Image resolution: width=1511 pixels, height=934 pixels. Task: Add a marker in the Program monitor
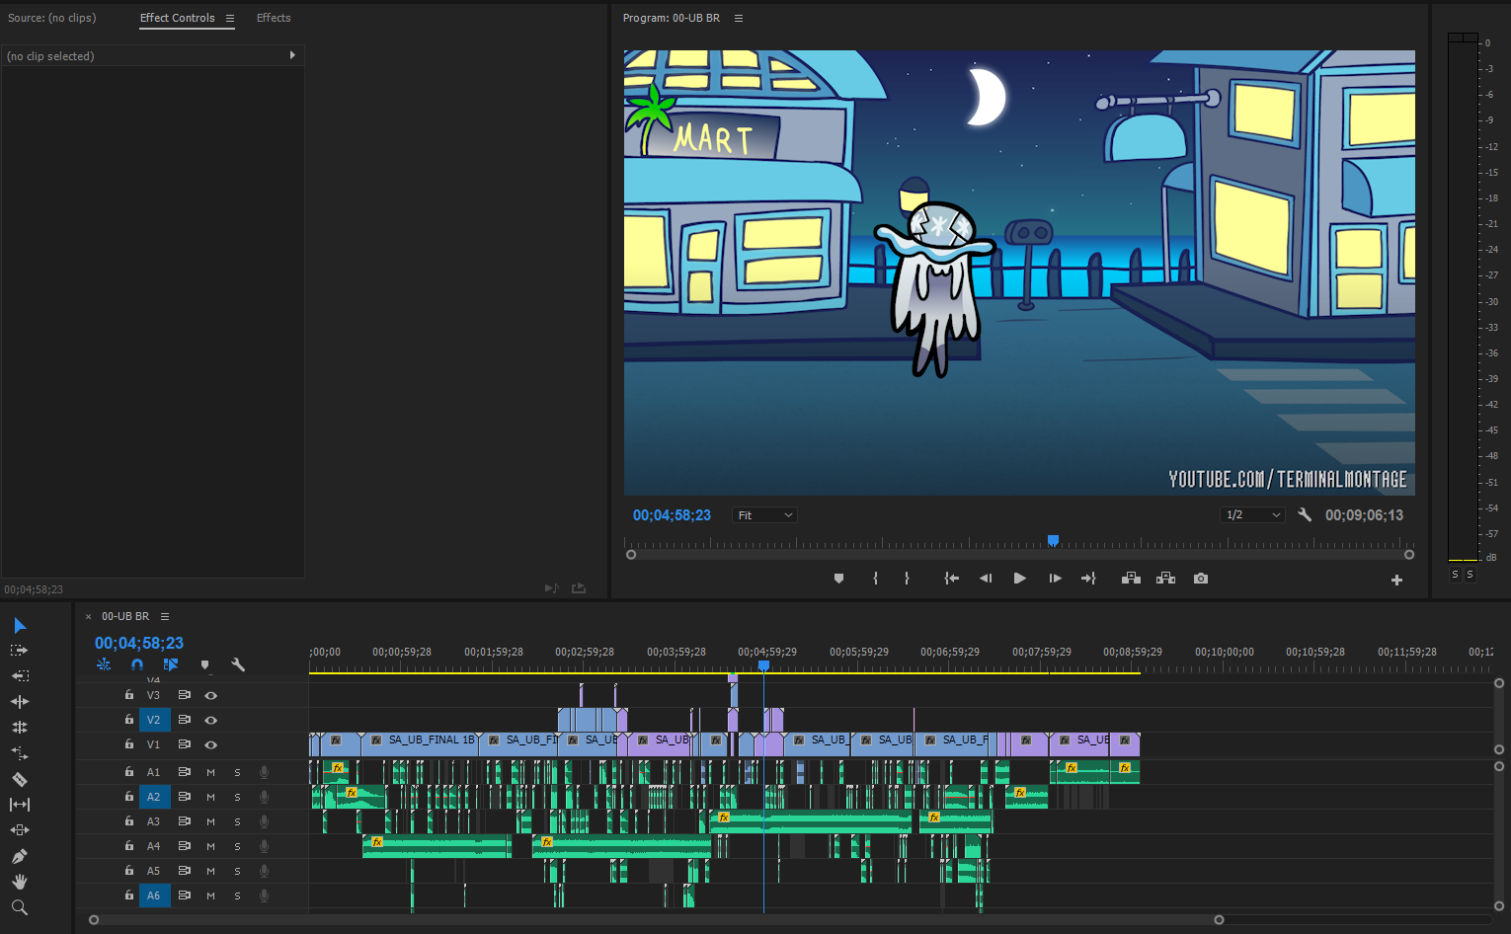click(x=838, y=579)
